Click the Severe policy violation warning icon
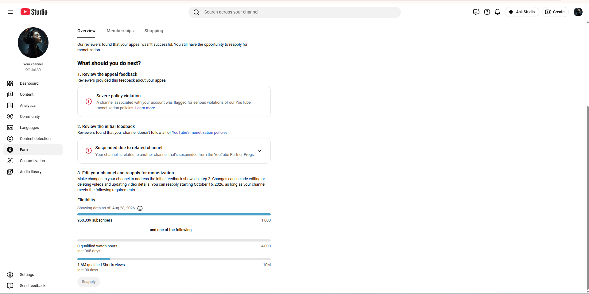The width and height of the screenshot is (589, 294). click(x=89, y=102)
